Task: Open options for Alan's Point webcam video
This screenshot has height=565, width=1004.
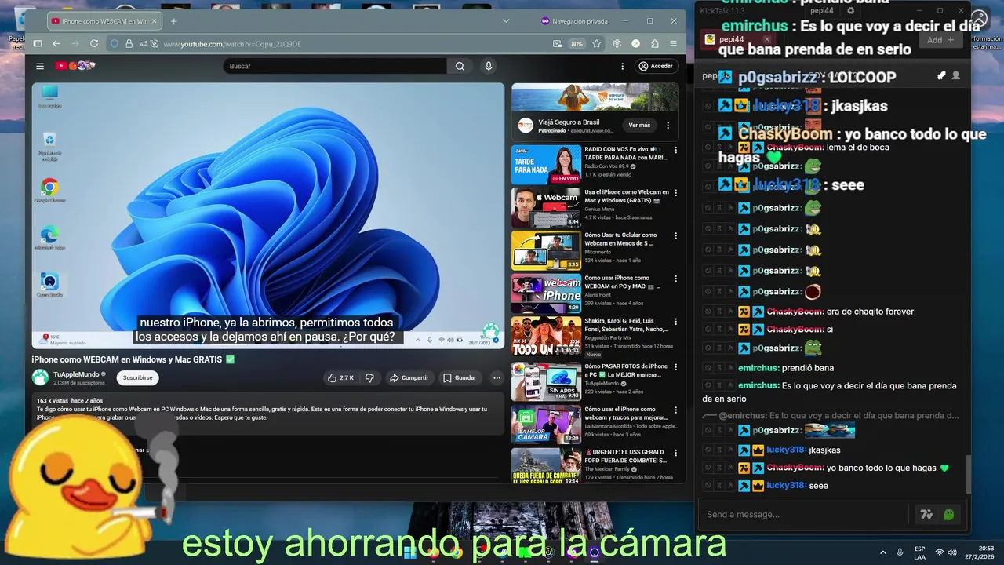Action: [675, 279]
